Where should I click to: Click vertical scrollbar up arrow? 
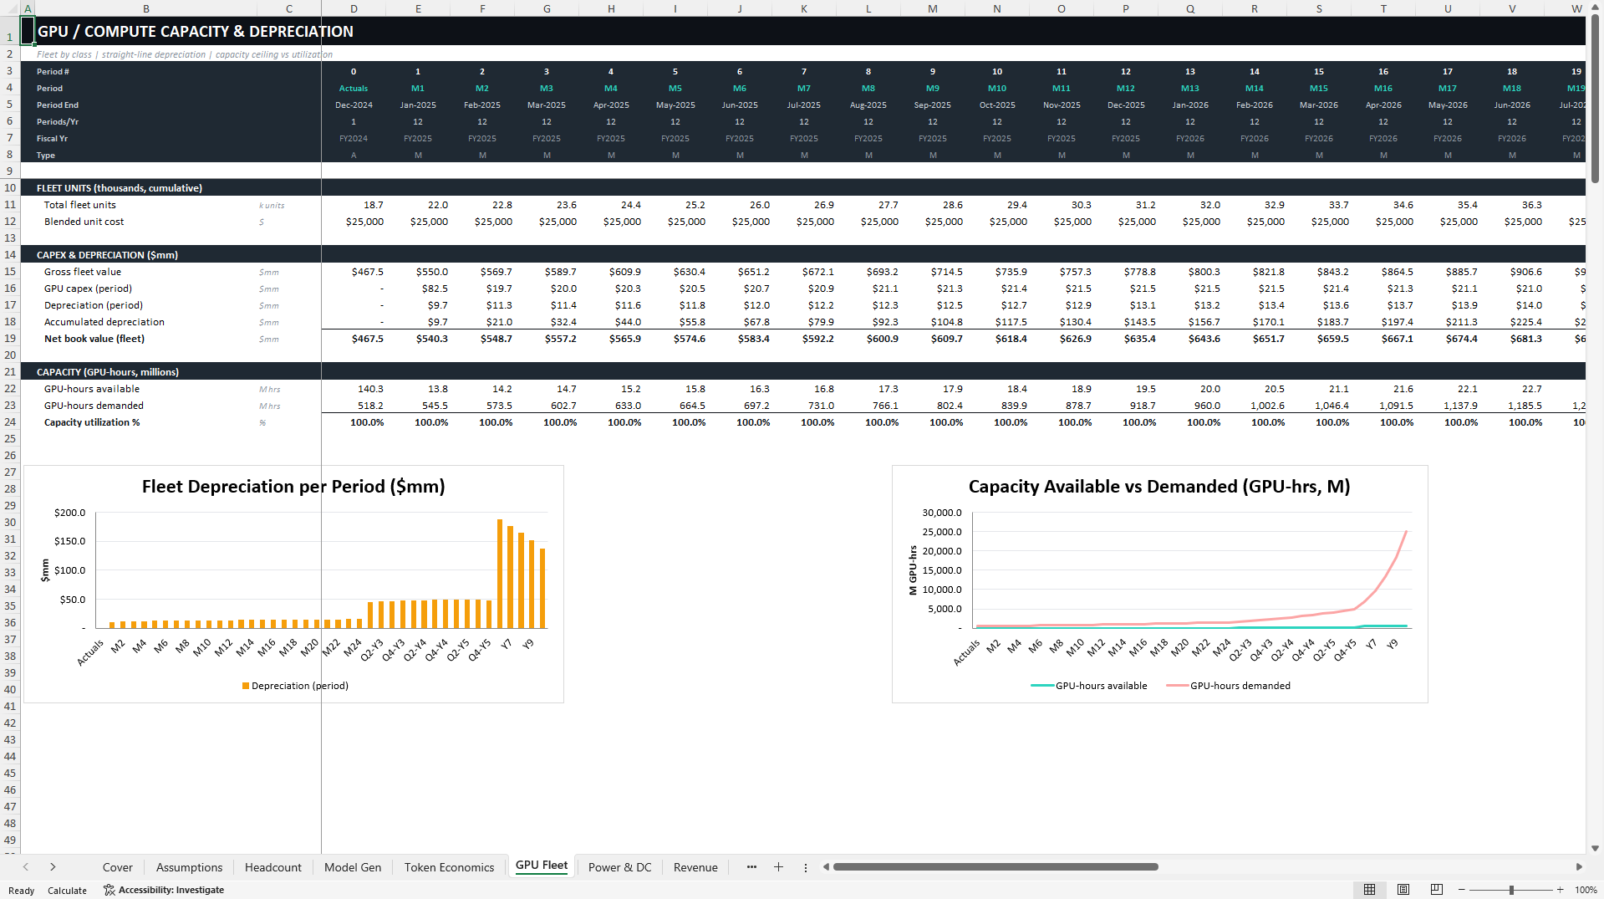tap(1595, 8)
